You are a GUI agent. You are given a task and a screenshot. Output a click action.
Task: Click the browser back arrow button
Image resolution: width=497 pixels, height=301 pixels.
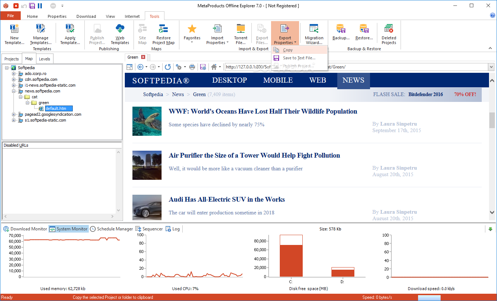(x=141, y=67)
